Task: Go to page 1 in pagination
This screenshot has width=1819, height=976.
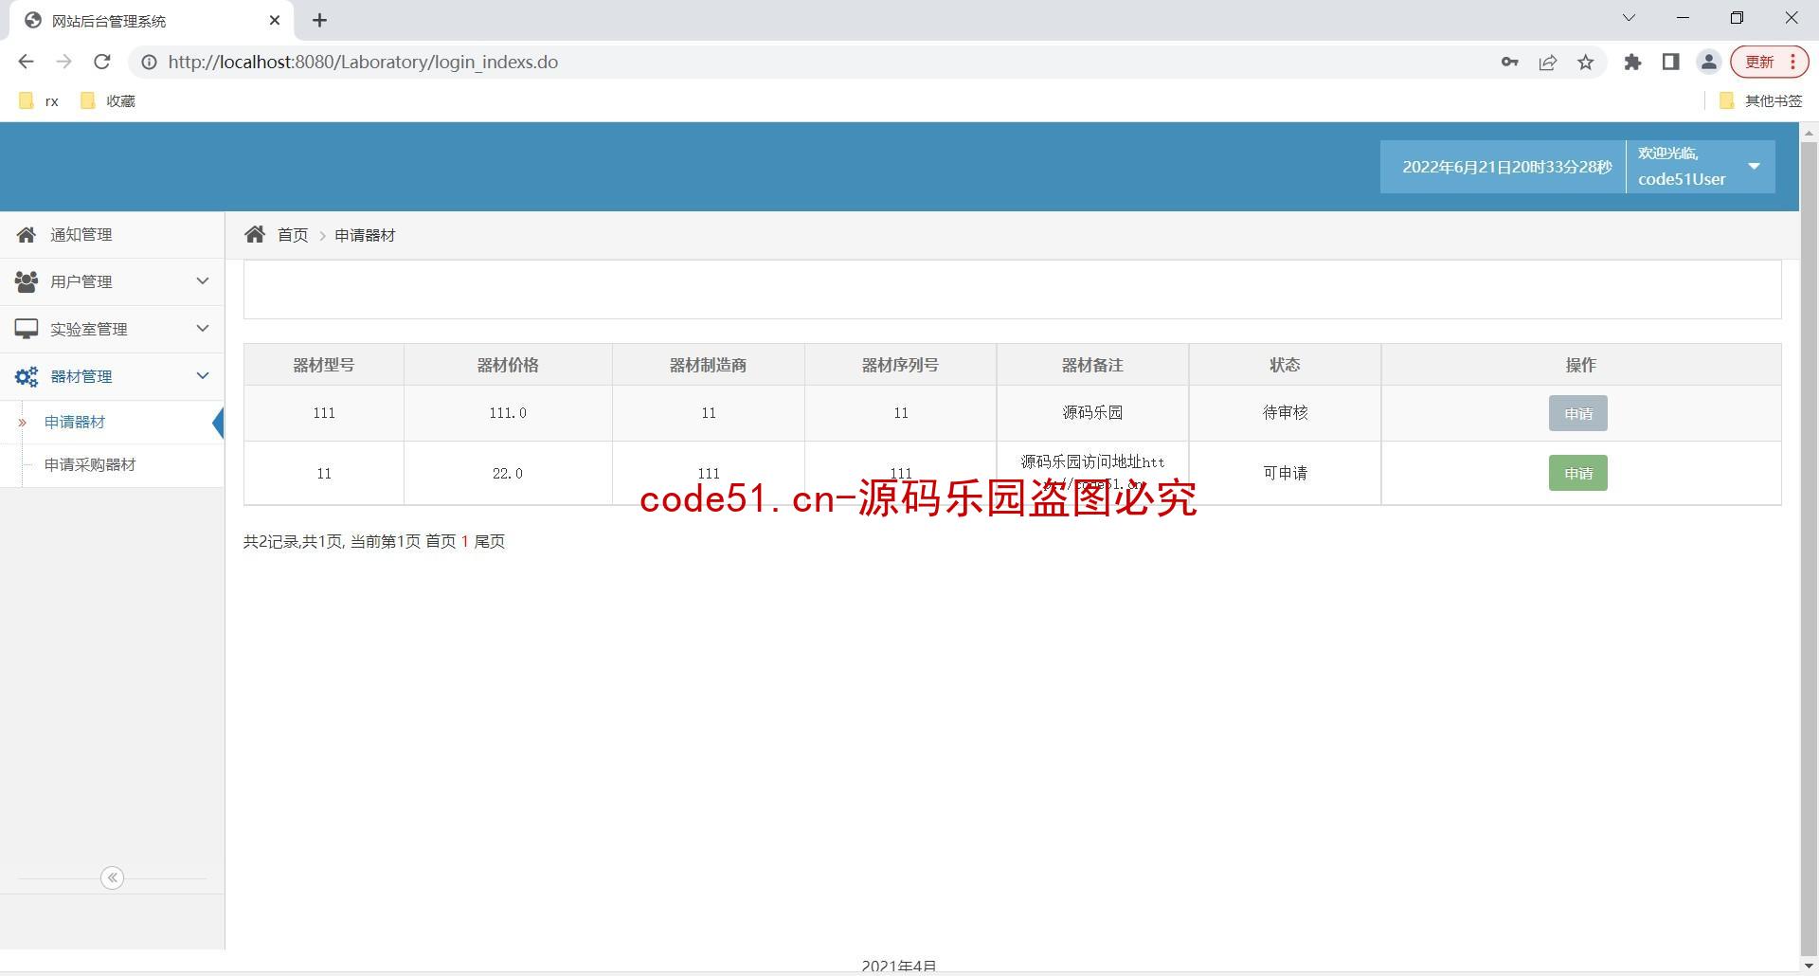Action: (x=465, y=541)
